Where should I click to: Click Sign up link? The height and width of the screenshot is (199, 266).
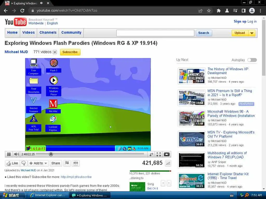[240, 21]
